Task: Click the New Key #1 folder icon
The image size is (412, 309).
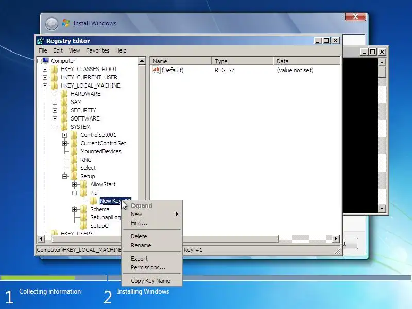Action: (94, 201)
